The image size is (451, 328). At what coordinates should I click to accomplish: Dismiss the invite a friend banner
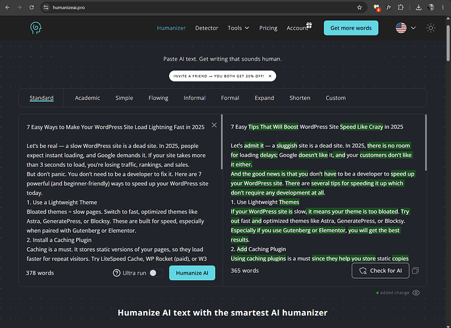pyautogui.click(x=270, y=76)
